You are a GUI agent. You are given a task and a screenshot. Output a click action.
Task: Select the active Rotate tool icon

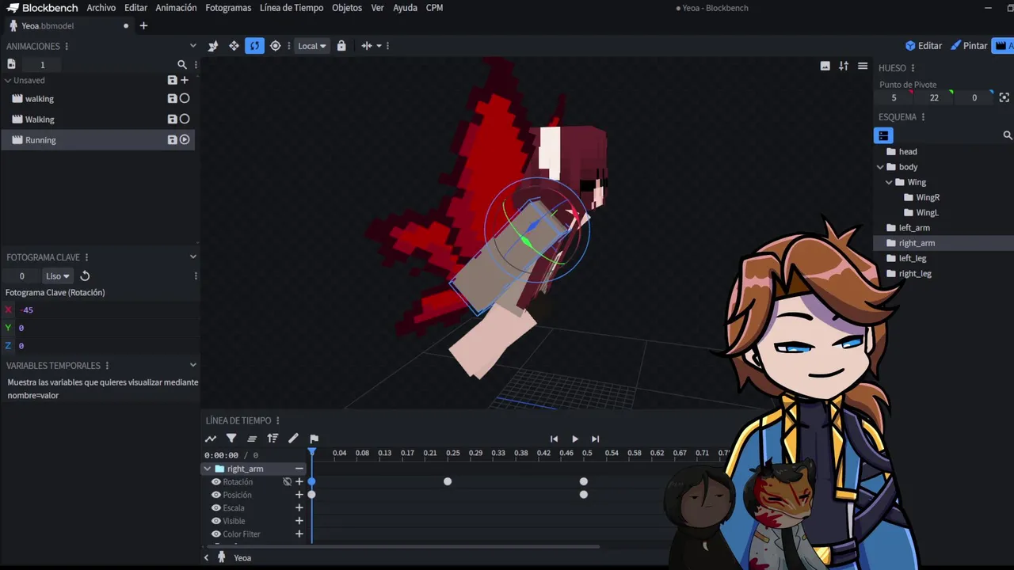(x=254, y=46)
